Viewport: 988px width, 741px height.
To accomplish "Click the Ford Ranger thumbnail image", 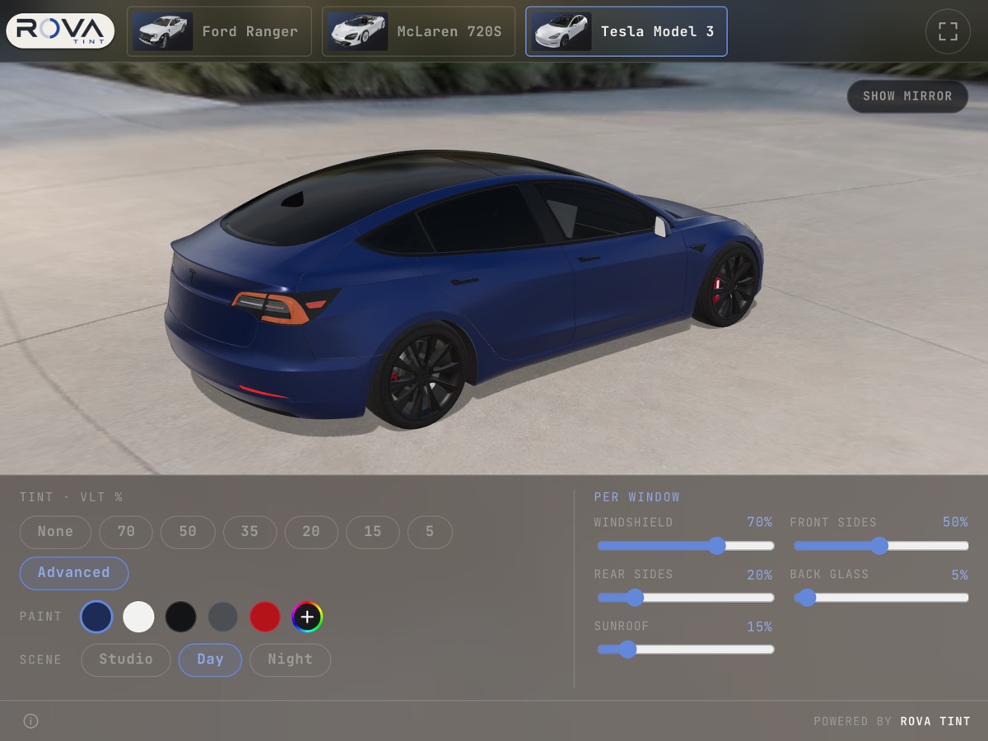I will 163,31.
